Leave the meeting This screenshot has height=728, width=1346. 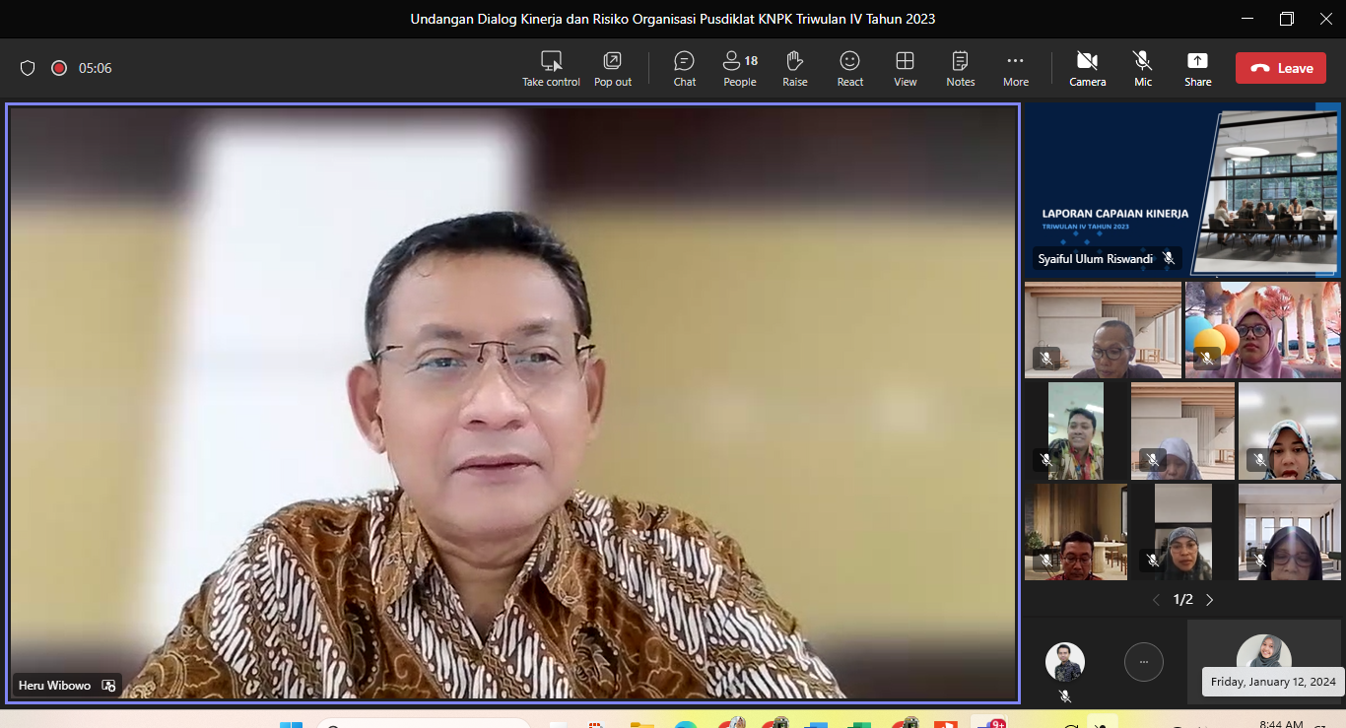[x=1281, y=68]
